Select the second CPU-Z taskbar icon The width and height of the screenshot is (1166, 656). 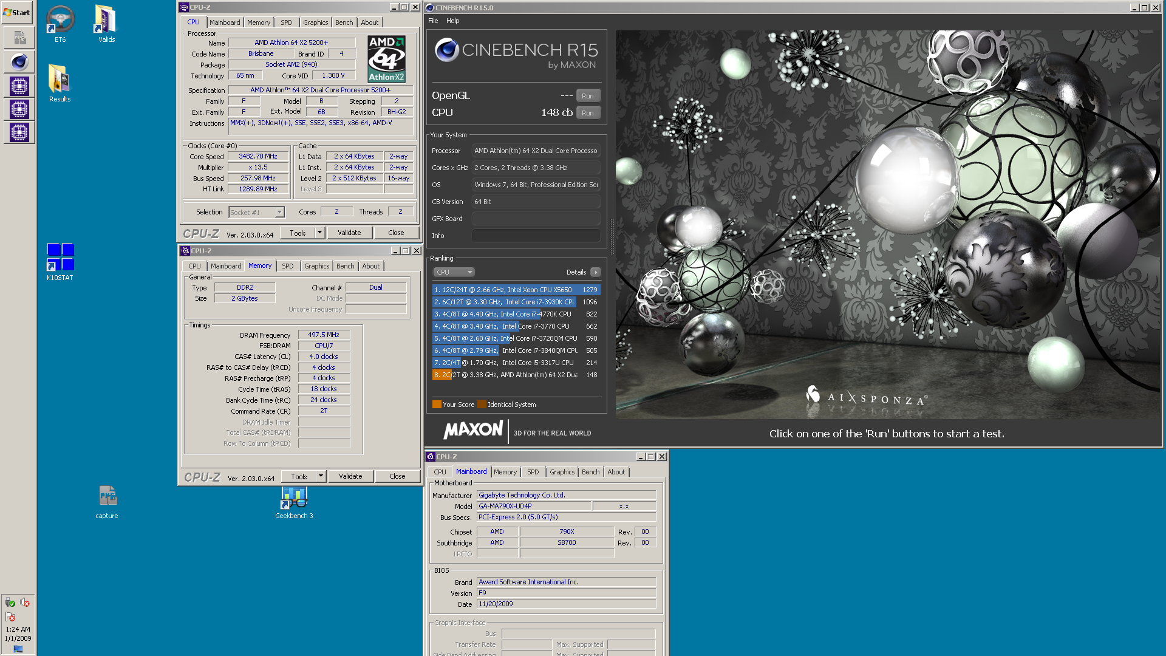19,109
